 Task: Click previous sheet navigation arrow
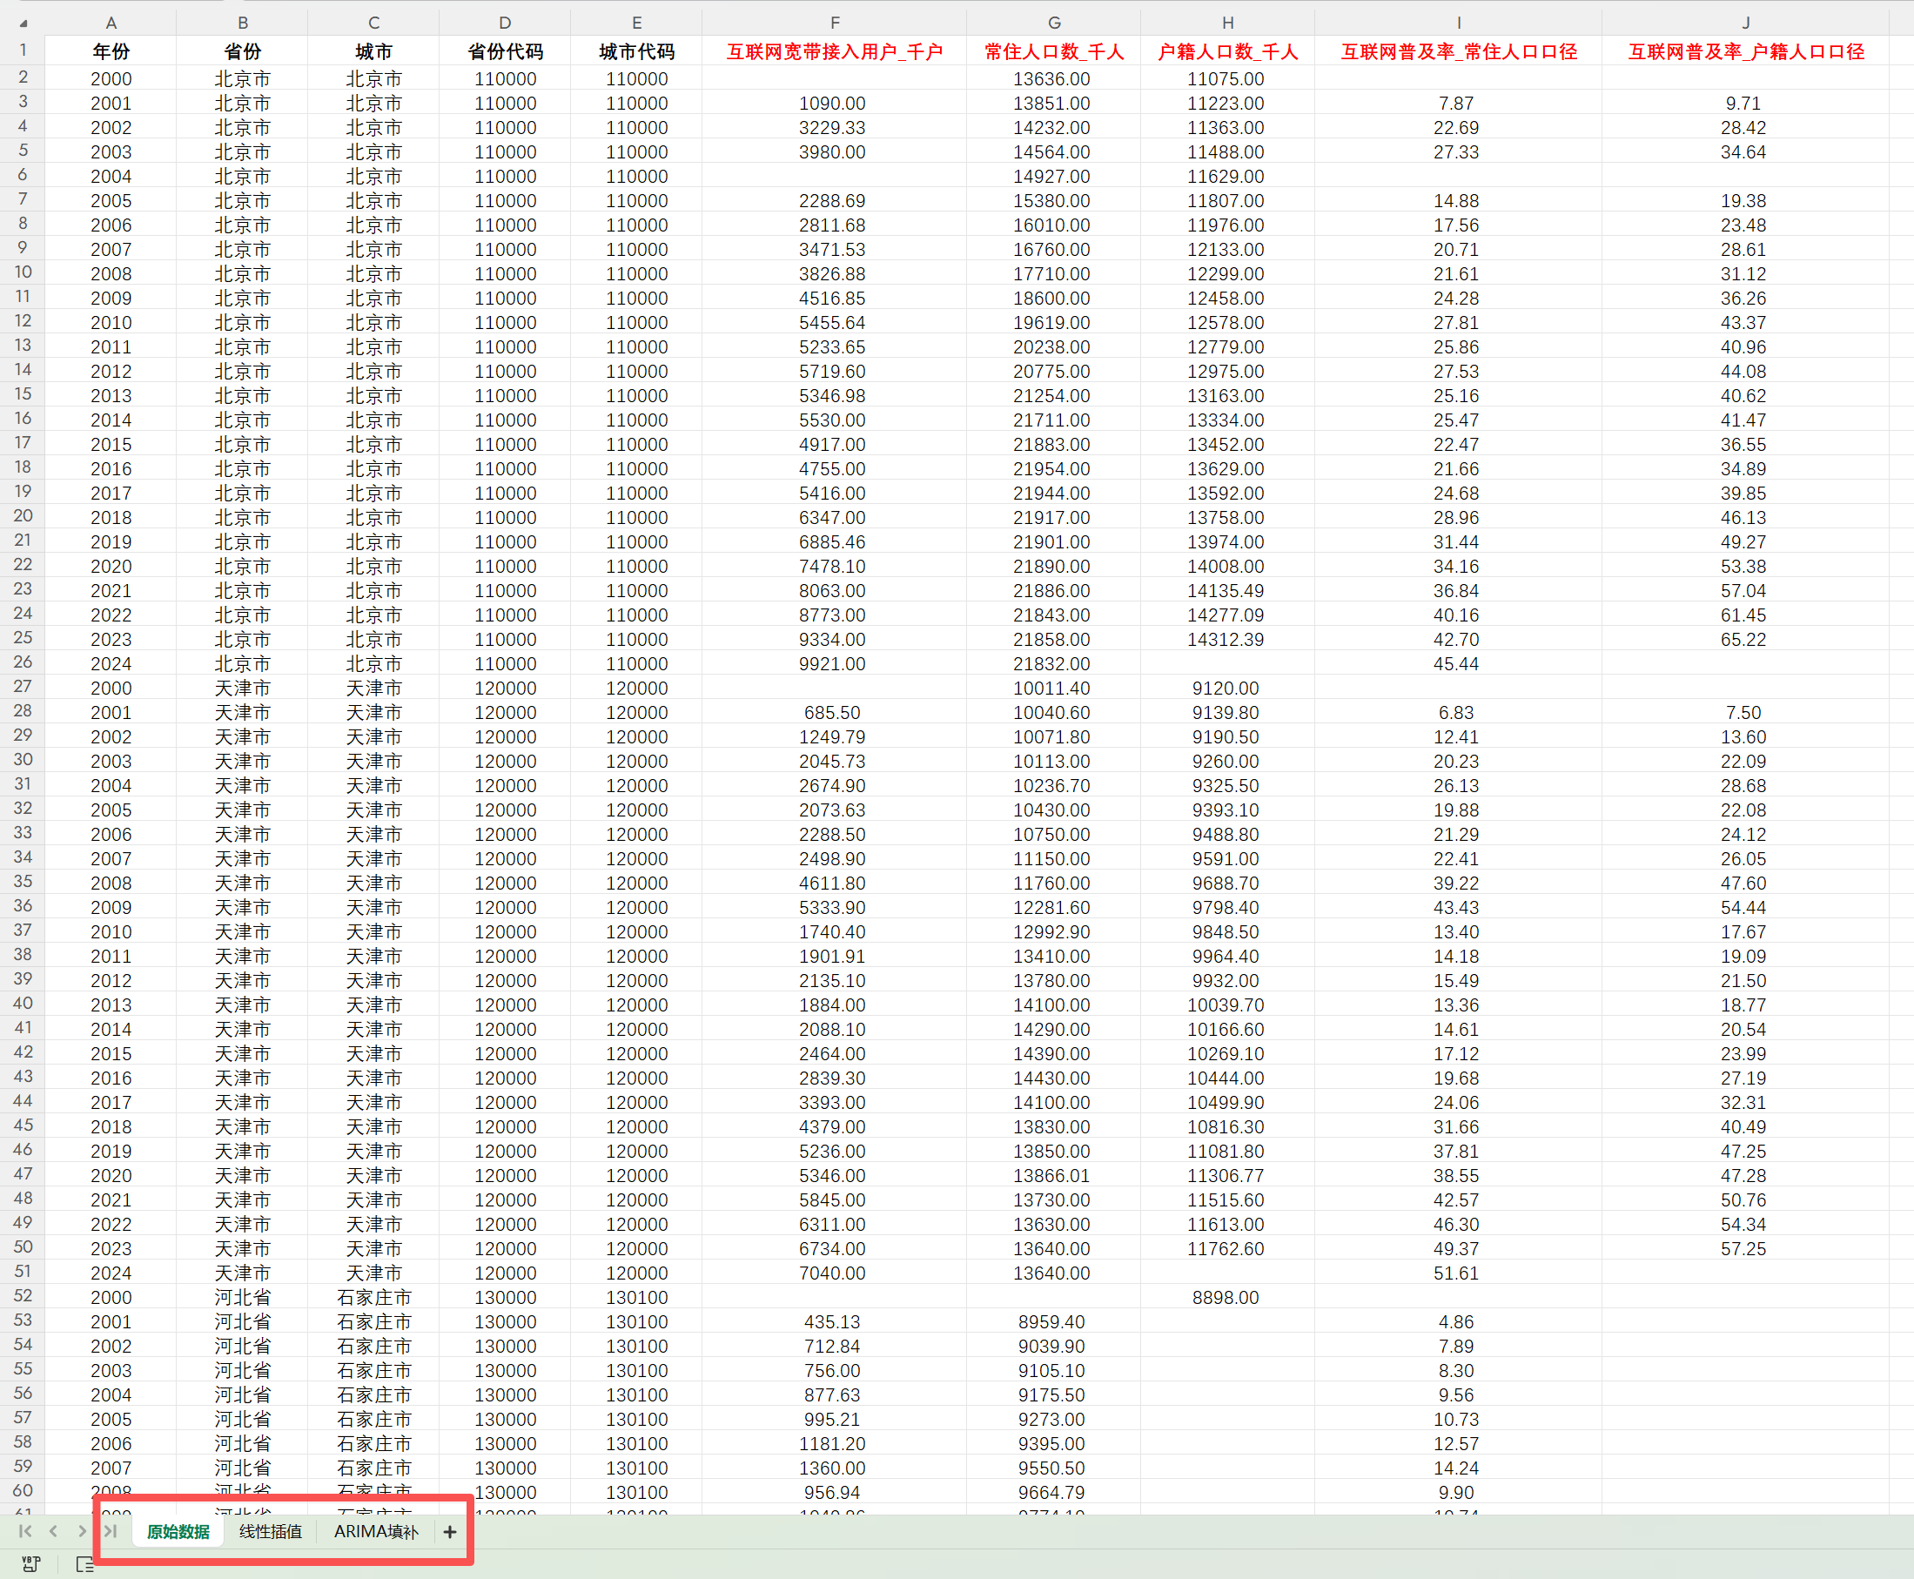click(54, 1531)
